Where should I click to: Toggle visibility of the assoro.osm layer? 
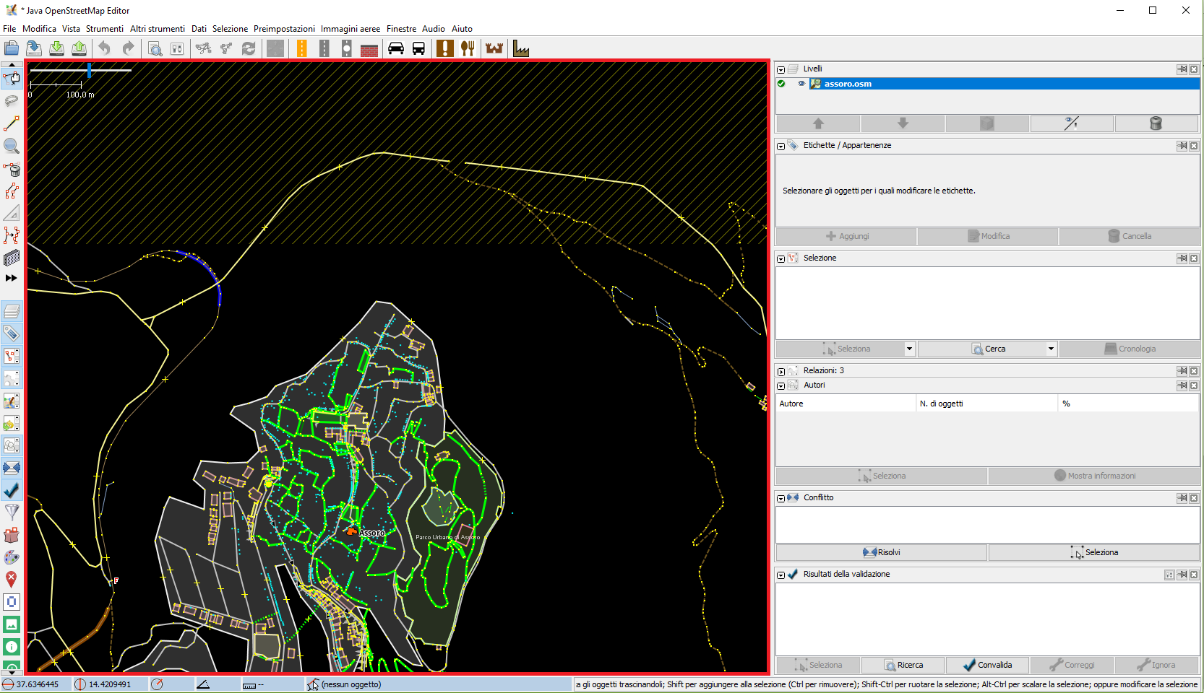pyautogui.click(x=801, y=84)
